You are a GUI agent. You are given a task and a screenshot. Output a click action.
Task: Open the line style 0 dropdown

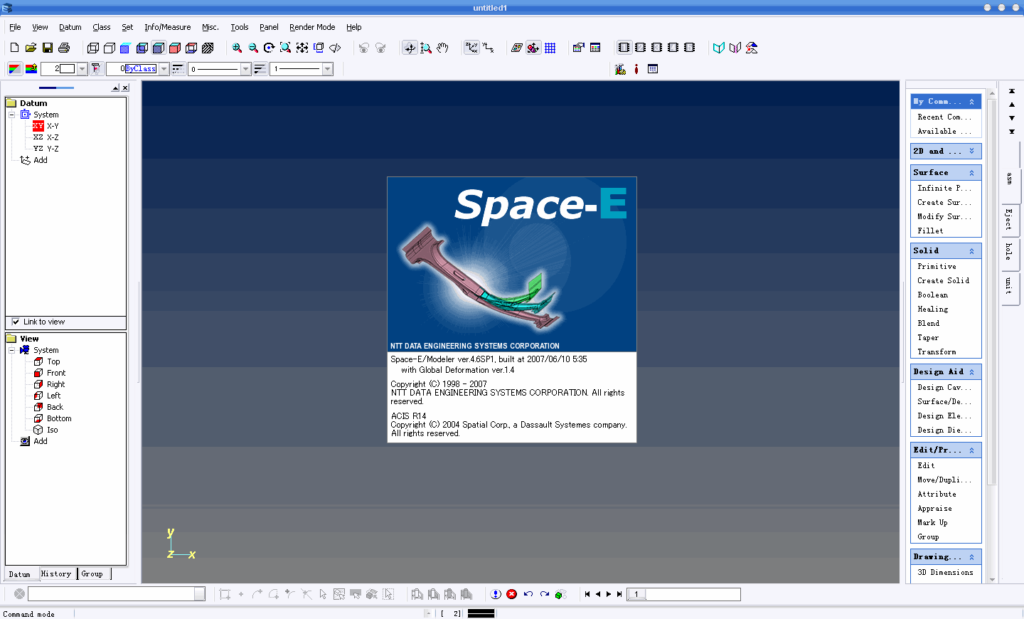point(246,69)
